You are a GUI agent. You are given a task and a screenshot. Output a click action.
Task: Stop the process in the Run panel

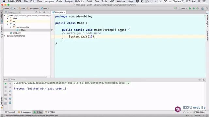[6, 87]
